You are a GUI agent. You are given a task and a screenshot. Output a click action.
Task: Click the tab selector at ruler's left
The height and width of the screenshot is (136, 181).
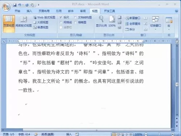pyautogui.click(x=4, y=41)
